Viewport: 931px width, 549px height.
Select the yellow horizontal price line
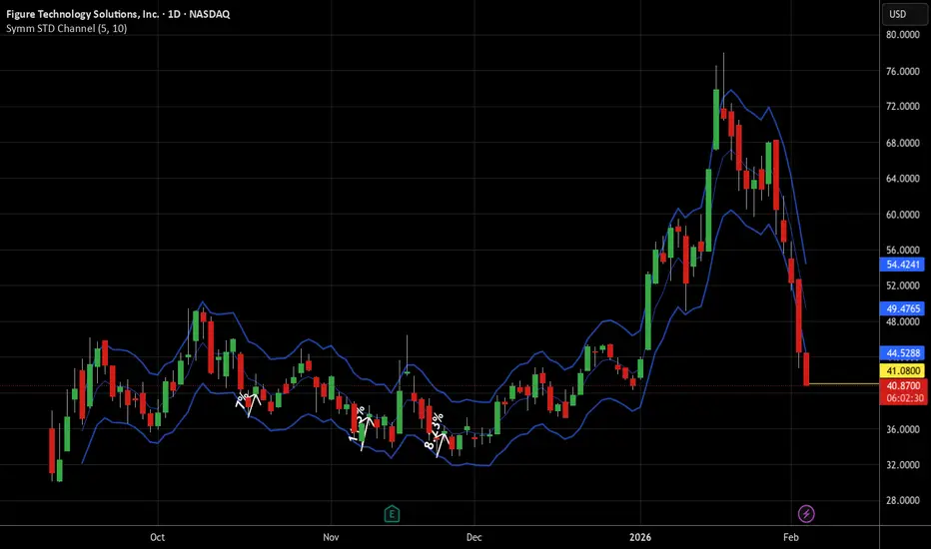tap(843, 384)
